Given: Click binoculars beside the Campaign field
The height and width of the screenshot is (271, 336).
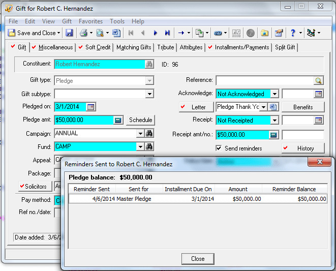Looking at the screenshot, I should pyautogui.click(x=149, y=133).
